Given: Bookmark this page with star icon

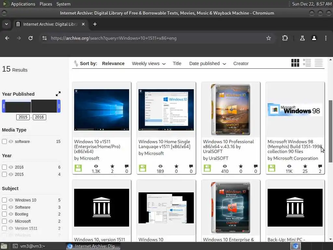Looking at the screenshot, I should [268, 38].
